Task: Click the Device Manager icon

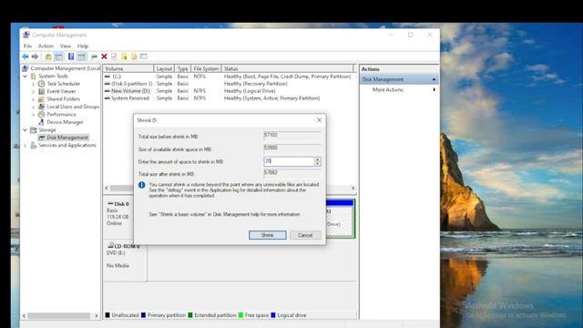Action: [x=42, y=122]
